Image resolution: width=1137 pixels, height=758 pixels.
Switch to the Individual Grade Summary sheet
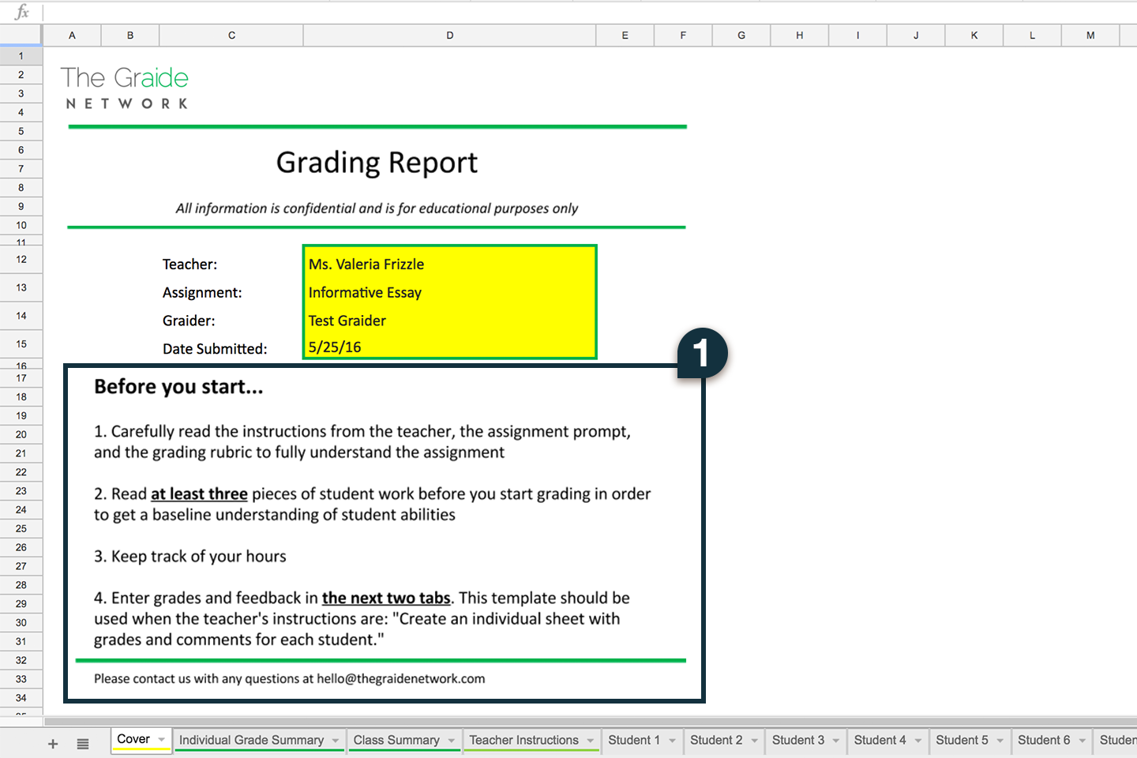tap(251, 740)
